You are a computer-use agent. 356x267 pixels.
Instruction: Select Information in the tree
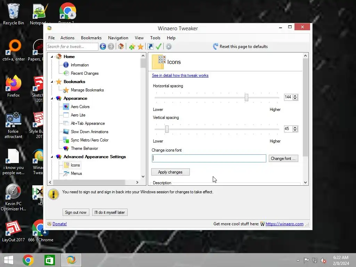click(80, 65)
